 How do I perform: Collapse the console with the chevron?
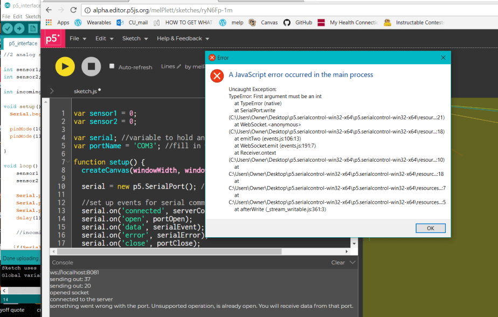click(352, 263)
